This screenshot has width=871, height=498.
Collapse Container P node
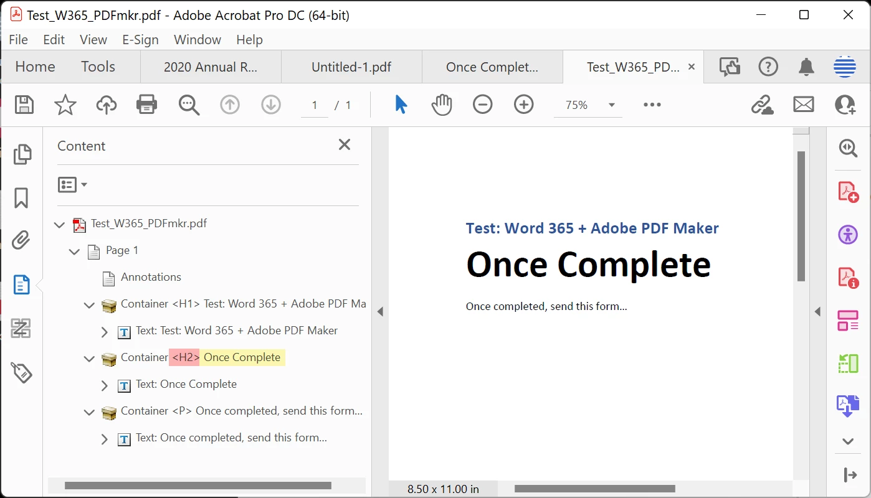click(x=90, y=411)
